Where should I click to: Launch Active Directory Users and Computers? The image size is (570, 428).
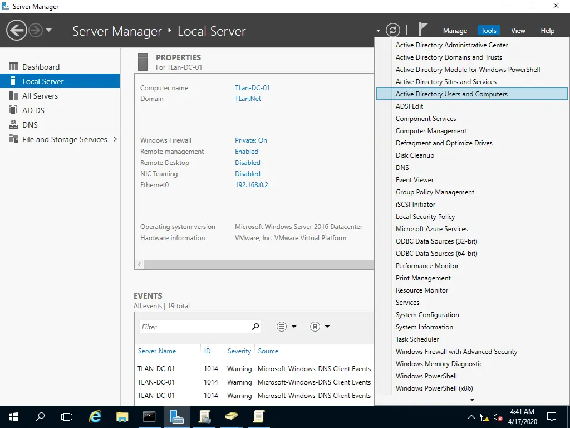point(472,94)
